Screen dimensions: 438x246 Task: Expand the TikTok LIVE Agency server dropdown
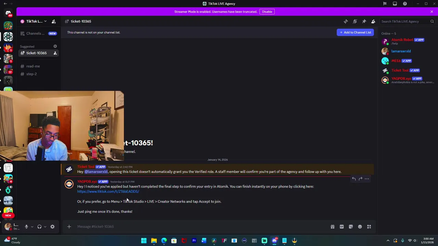pos(45,21)
